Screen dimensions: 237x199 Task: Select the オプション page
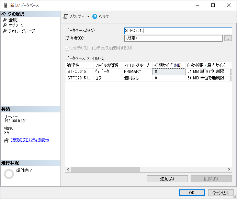coord(16,25)
